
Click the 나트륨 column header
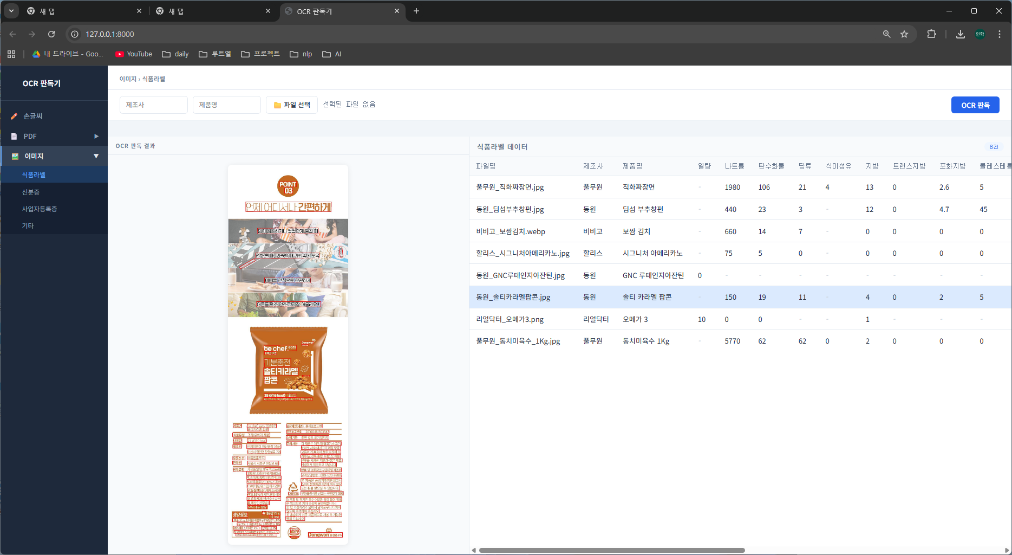coord(734,166)
